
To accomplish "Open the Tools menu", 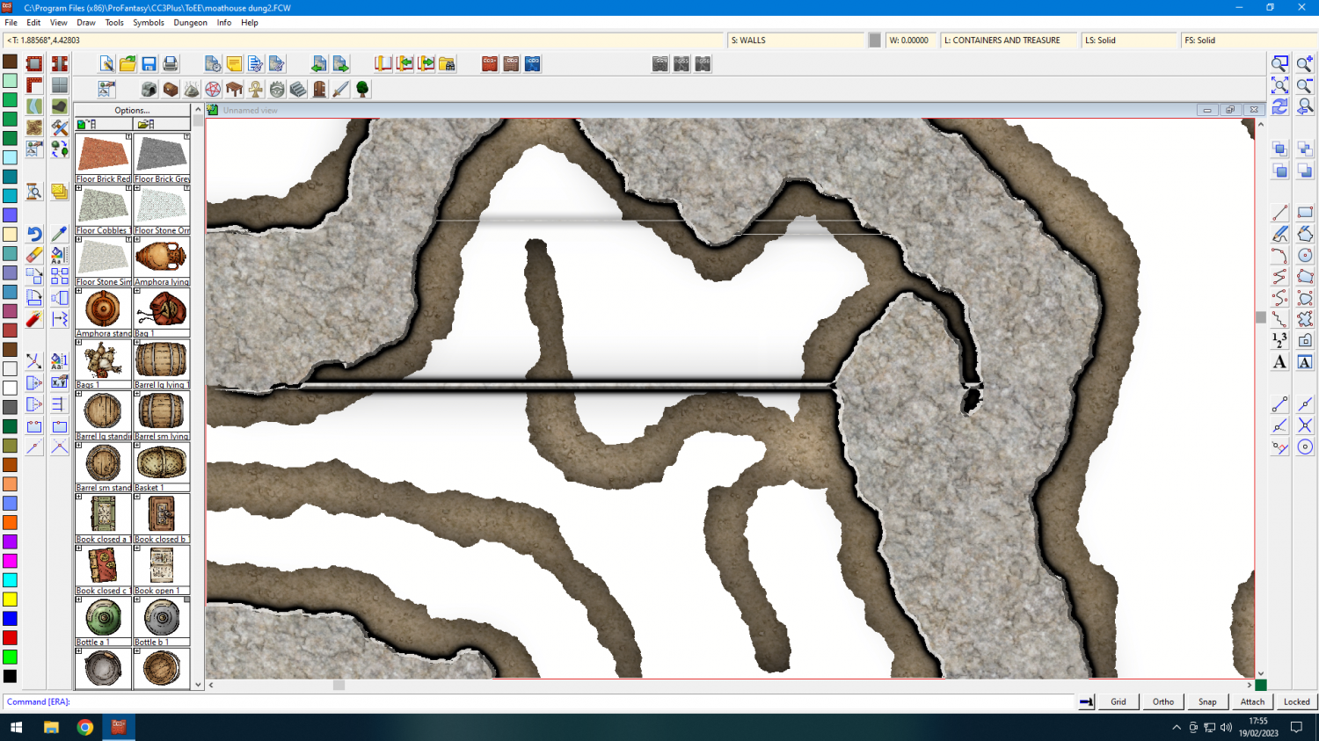I will click(x=114, y=23).
